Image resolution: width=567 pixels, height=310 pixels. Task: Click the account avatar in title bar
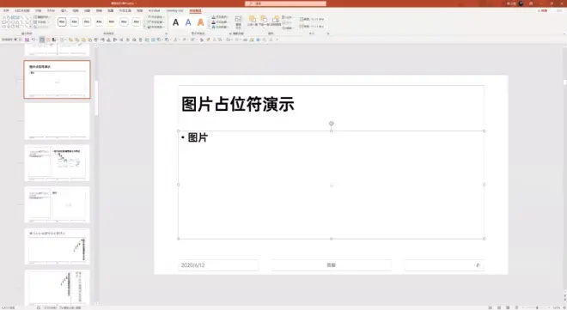pos(521,3)
